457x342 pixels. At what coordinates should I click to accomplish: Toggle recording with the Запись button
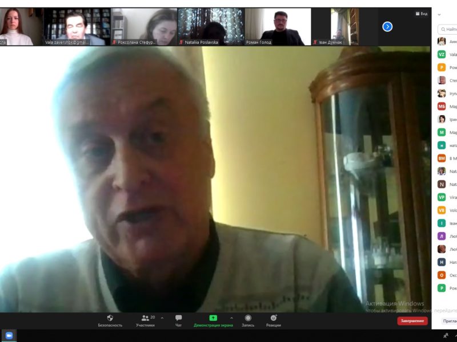click(248, 318)
